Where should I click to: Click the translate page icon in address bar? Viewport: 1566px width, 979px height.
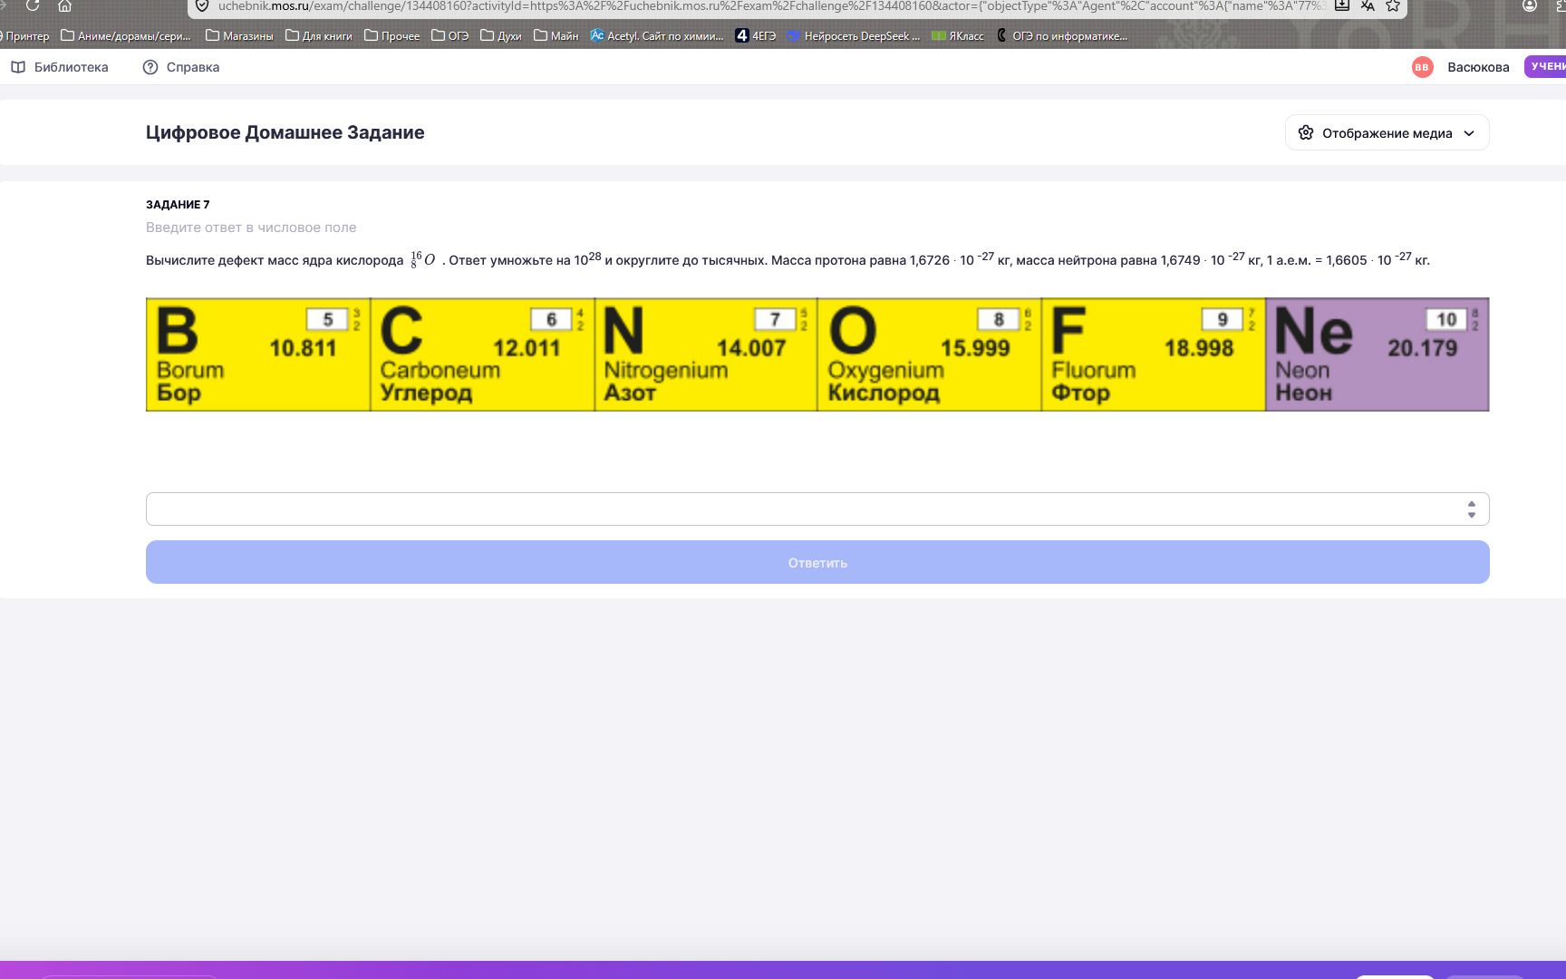pos(1368,5)
